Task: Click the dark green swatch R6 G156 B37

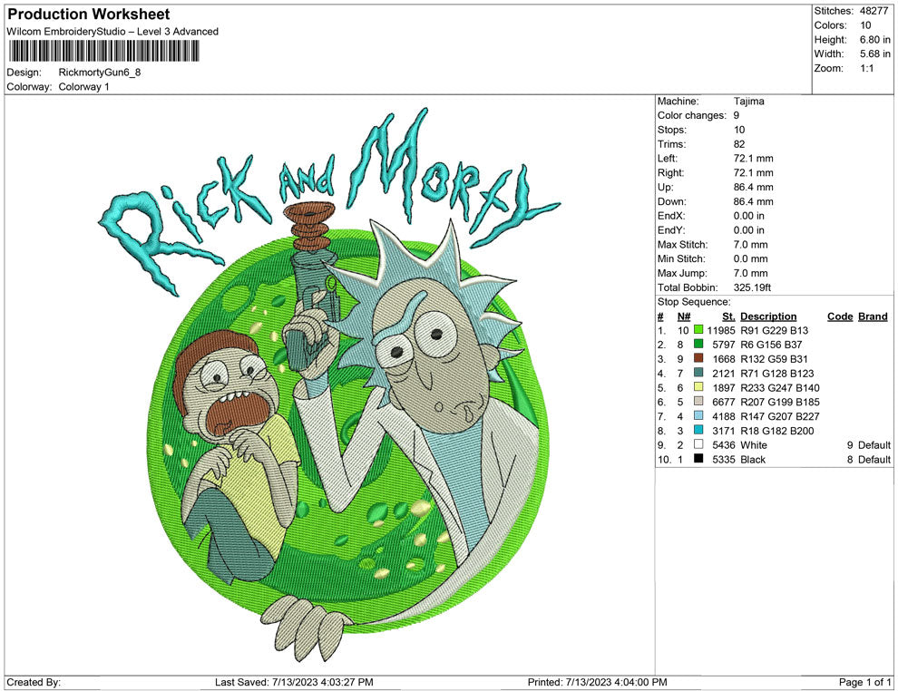Action: (698, 344)
